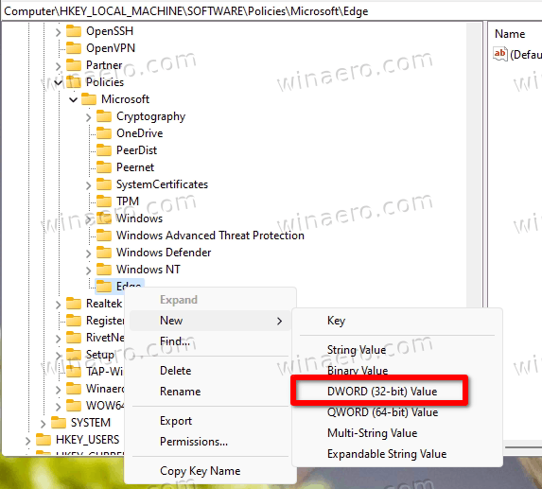Click the (Default) string value icon
This screenshot has height=489, width=542.
[x=500, y=54]
